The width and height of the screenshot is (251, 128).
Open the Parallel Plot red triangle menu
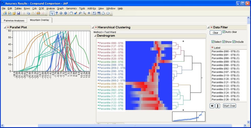(x=8, y=28)
